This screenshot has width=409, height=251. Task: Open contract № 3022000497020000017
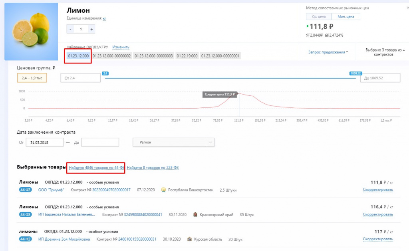coord(111,190)
